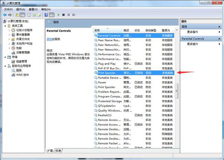The image size is (224, 160).
Task: Click the services list vertical scrollbar thumb
Action: [177, 91]
